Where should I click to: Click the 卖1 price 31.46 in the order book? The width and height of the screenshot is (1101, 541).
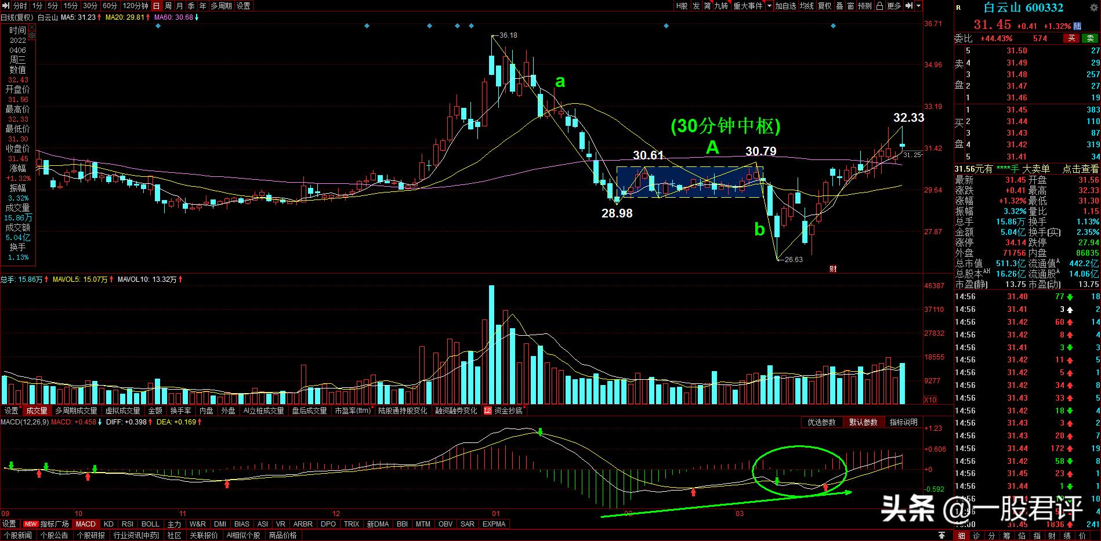point(1016,97)
